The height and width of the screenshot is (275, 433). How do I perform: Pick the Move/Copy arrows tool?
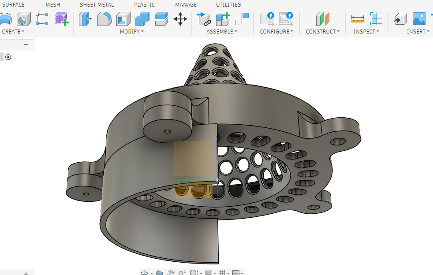click(180, 19)
